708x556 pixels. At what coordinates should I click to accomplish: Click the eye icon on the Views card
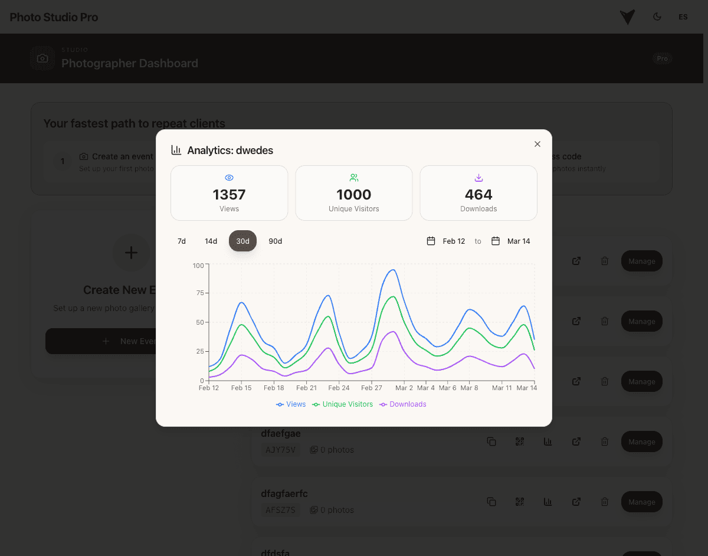pyautogui.click(x=229, y=177)
